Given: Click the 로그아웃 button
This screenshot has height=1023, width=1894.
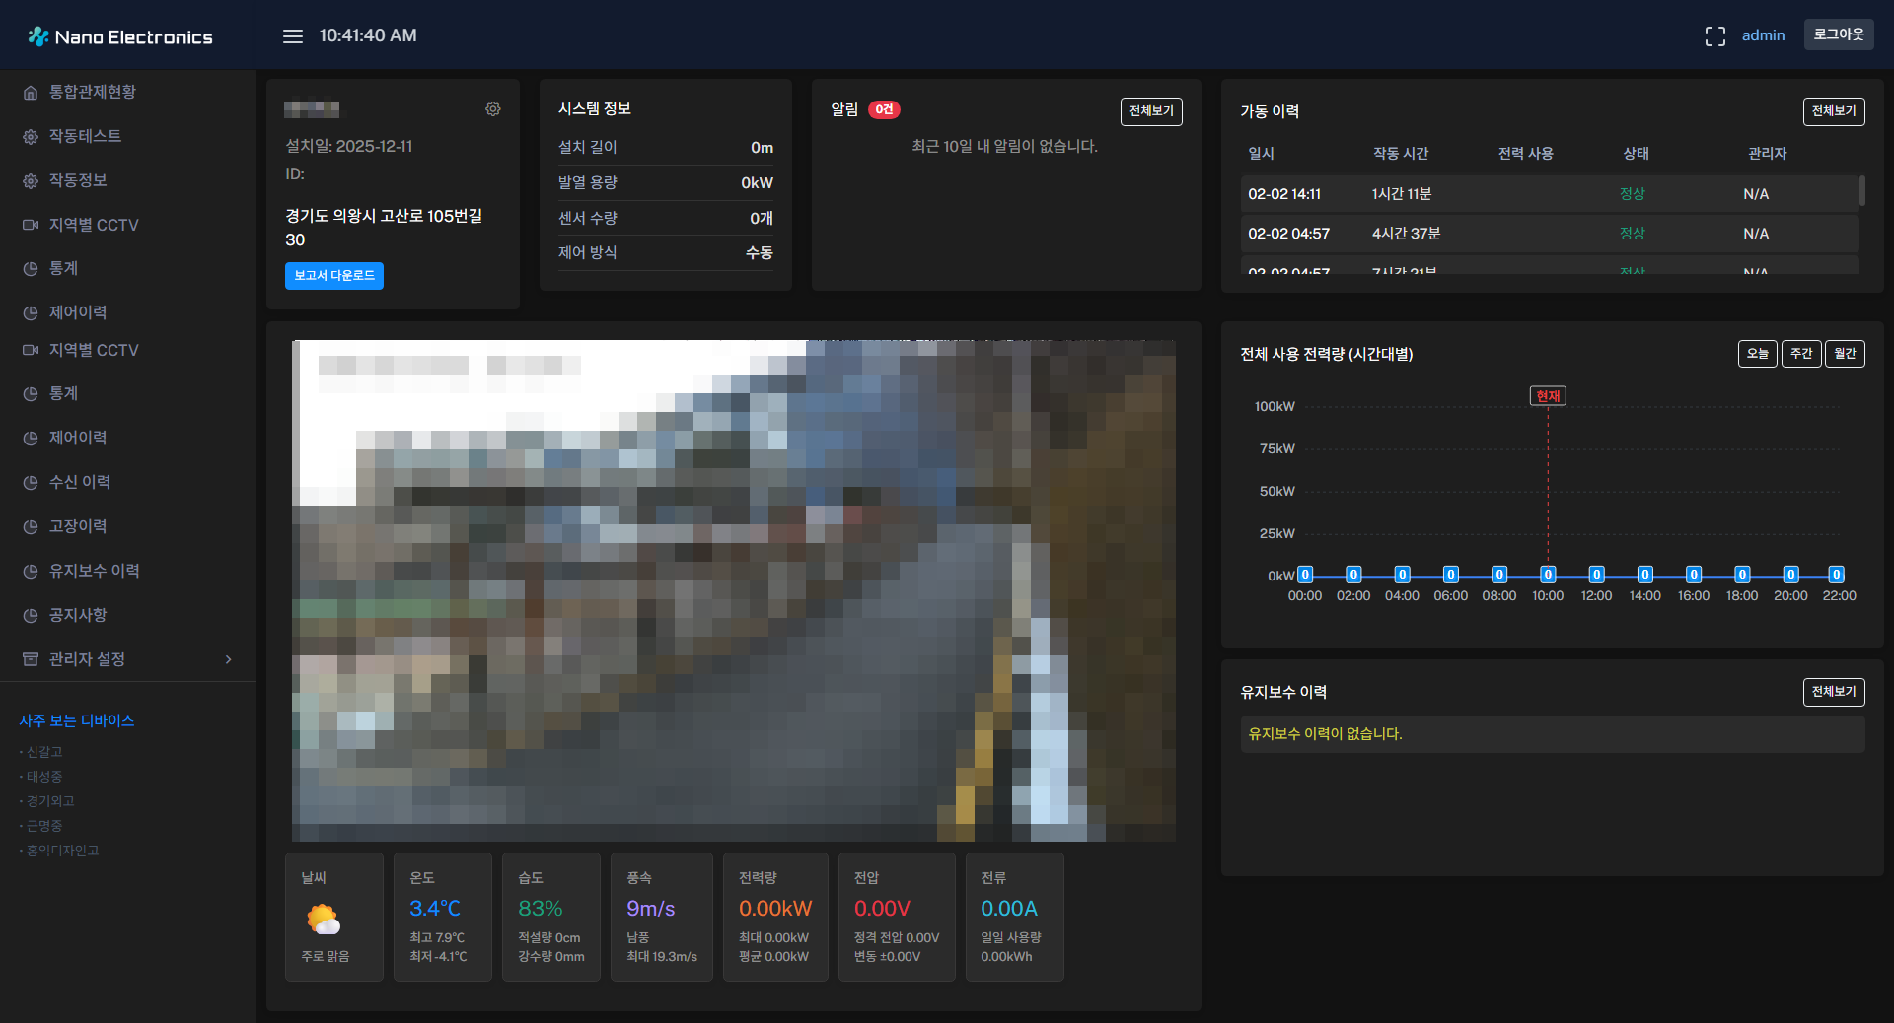Looking at the screenshot, I should [1838, 34].
